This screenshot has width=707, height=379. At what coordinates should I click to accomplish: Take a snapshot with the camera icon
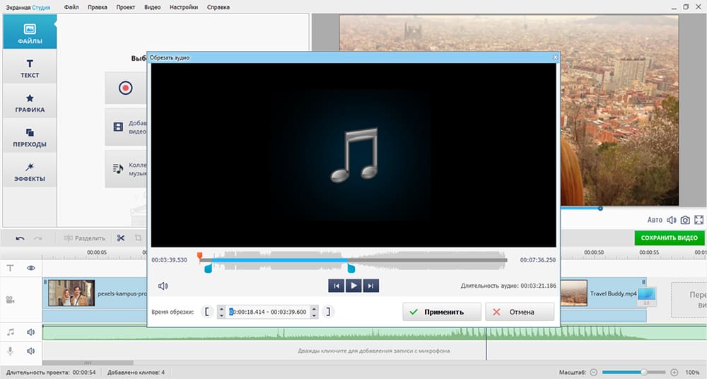[x=685, y=221]
